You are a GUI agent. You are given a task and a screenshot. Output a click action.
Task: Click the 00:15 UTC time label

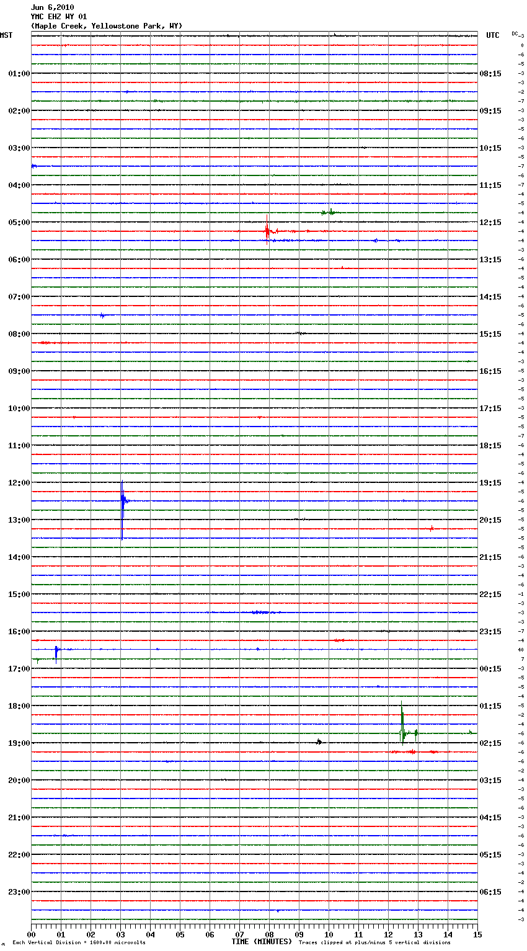[x=490, y=669]
